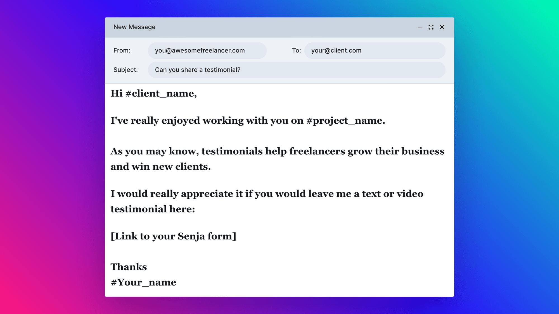
Task: Minimize the New Message window
Action: [x=420, y=27]
